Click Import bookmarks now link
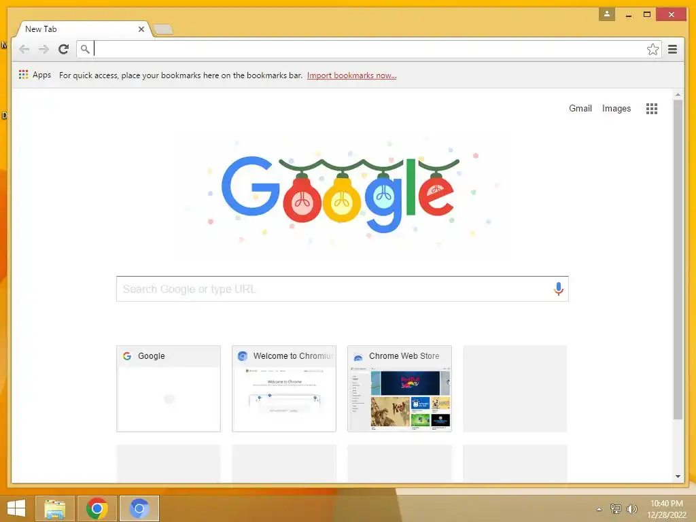 point(351,75)
